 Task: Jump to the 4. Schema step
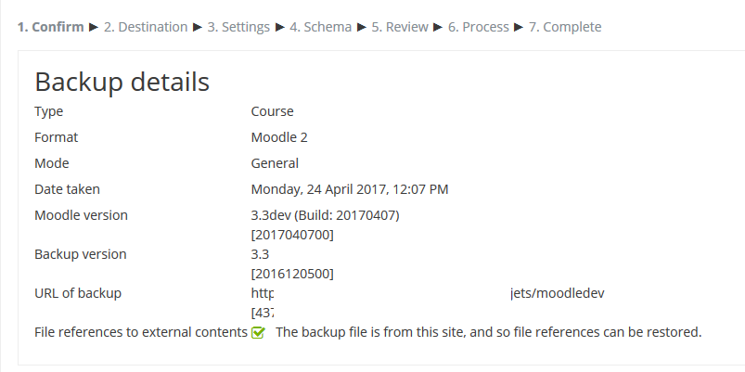pos(321,27)
